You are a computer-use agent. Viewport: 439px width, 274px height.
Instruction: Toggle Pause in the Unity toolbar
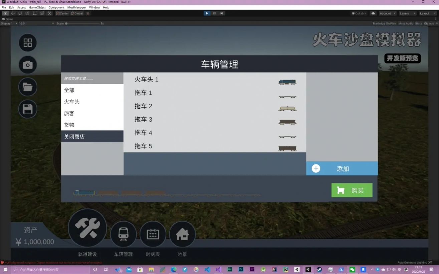click(214, 13)
